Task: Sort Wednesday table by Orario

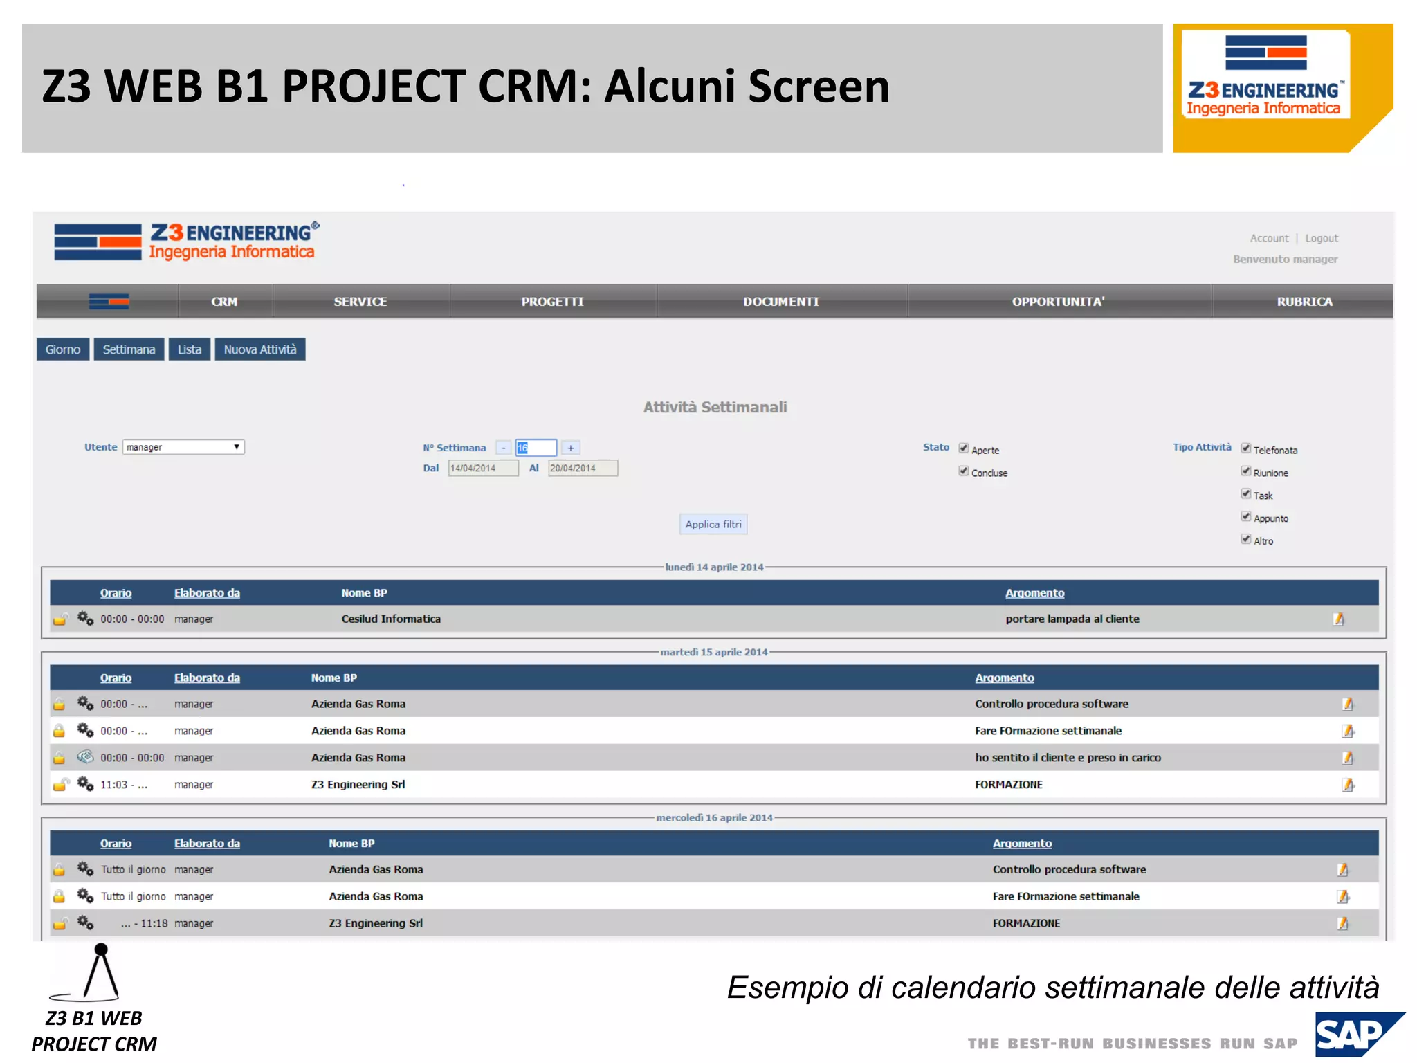Action: click(x=116, y=844)
